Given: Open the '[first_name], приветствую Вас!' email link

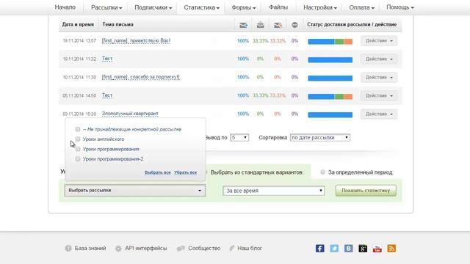Looking at the screenshot, I should 136,41.
